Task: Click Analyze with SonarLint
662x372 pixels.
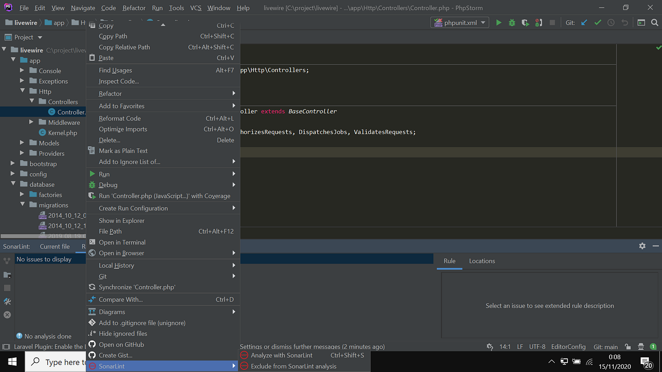Action: pyautogui.click(x=283, y=355)
